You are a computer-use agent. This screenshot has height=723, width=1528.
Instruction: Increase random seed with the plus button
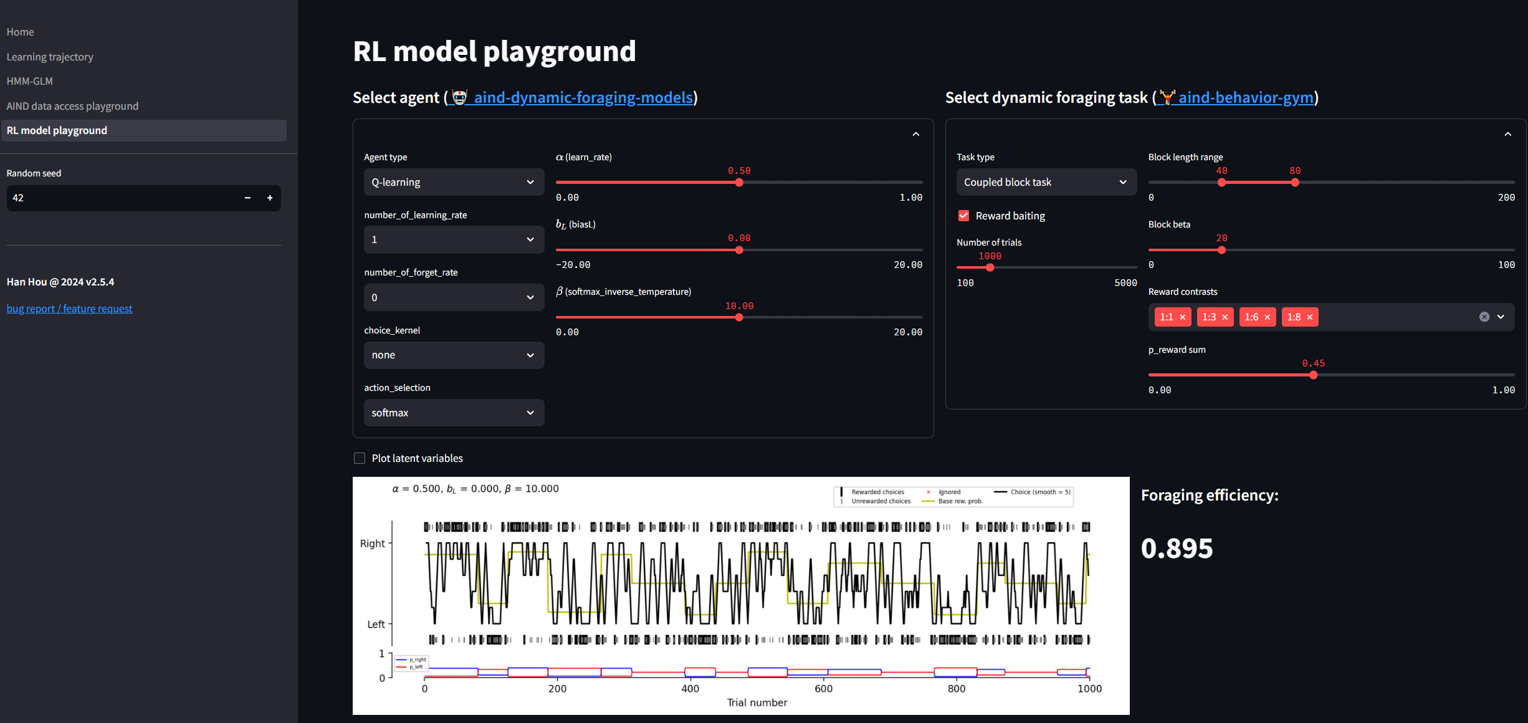(x=270, y=198)
